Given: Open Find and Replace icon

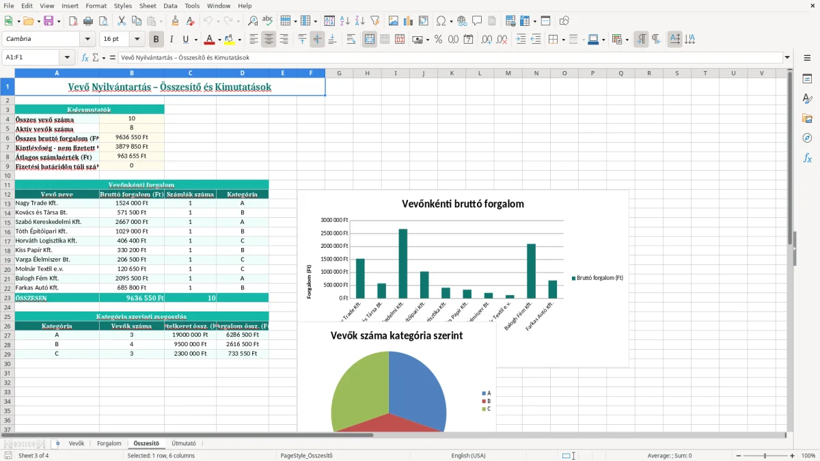Looking at the screenshot, I should pyautogui.click(x=253, y=21).
